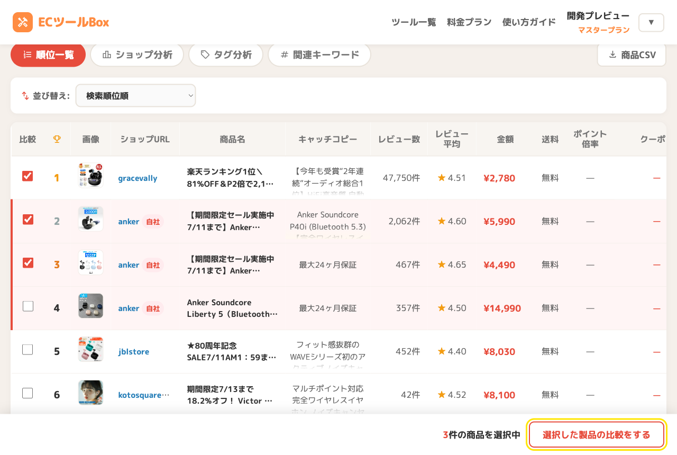Click the ショップURL column header
677x455 pixels.
pos(145,140)
